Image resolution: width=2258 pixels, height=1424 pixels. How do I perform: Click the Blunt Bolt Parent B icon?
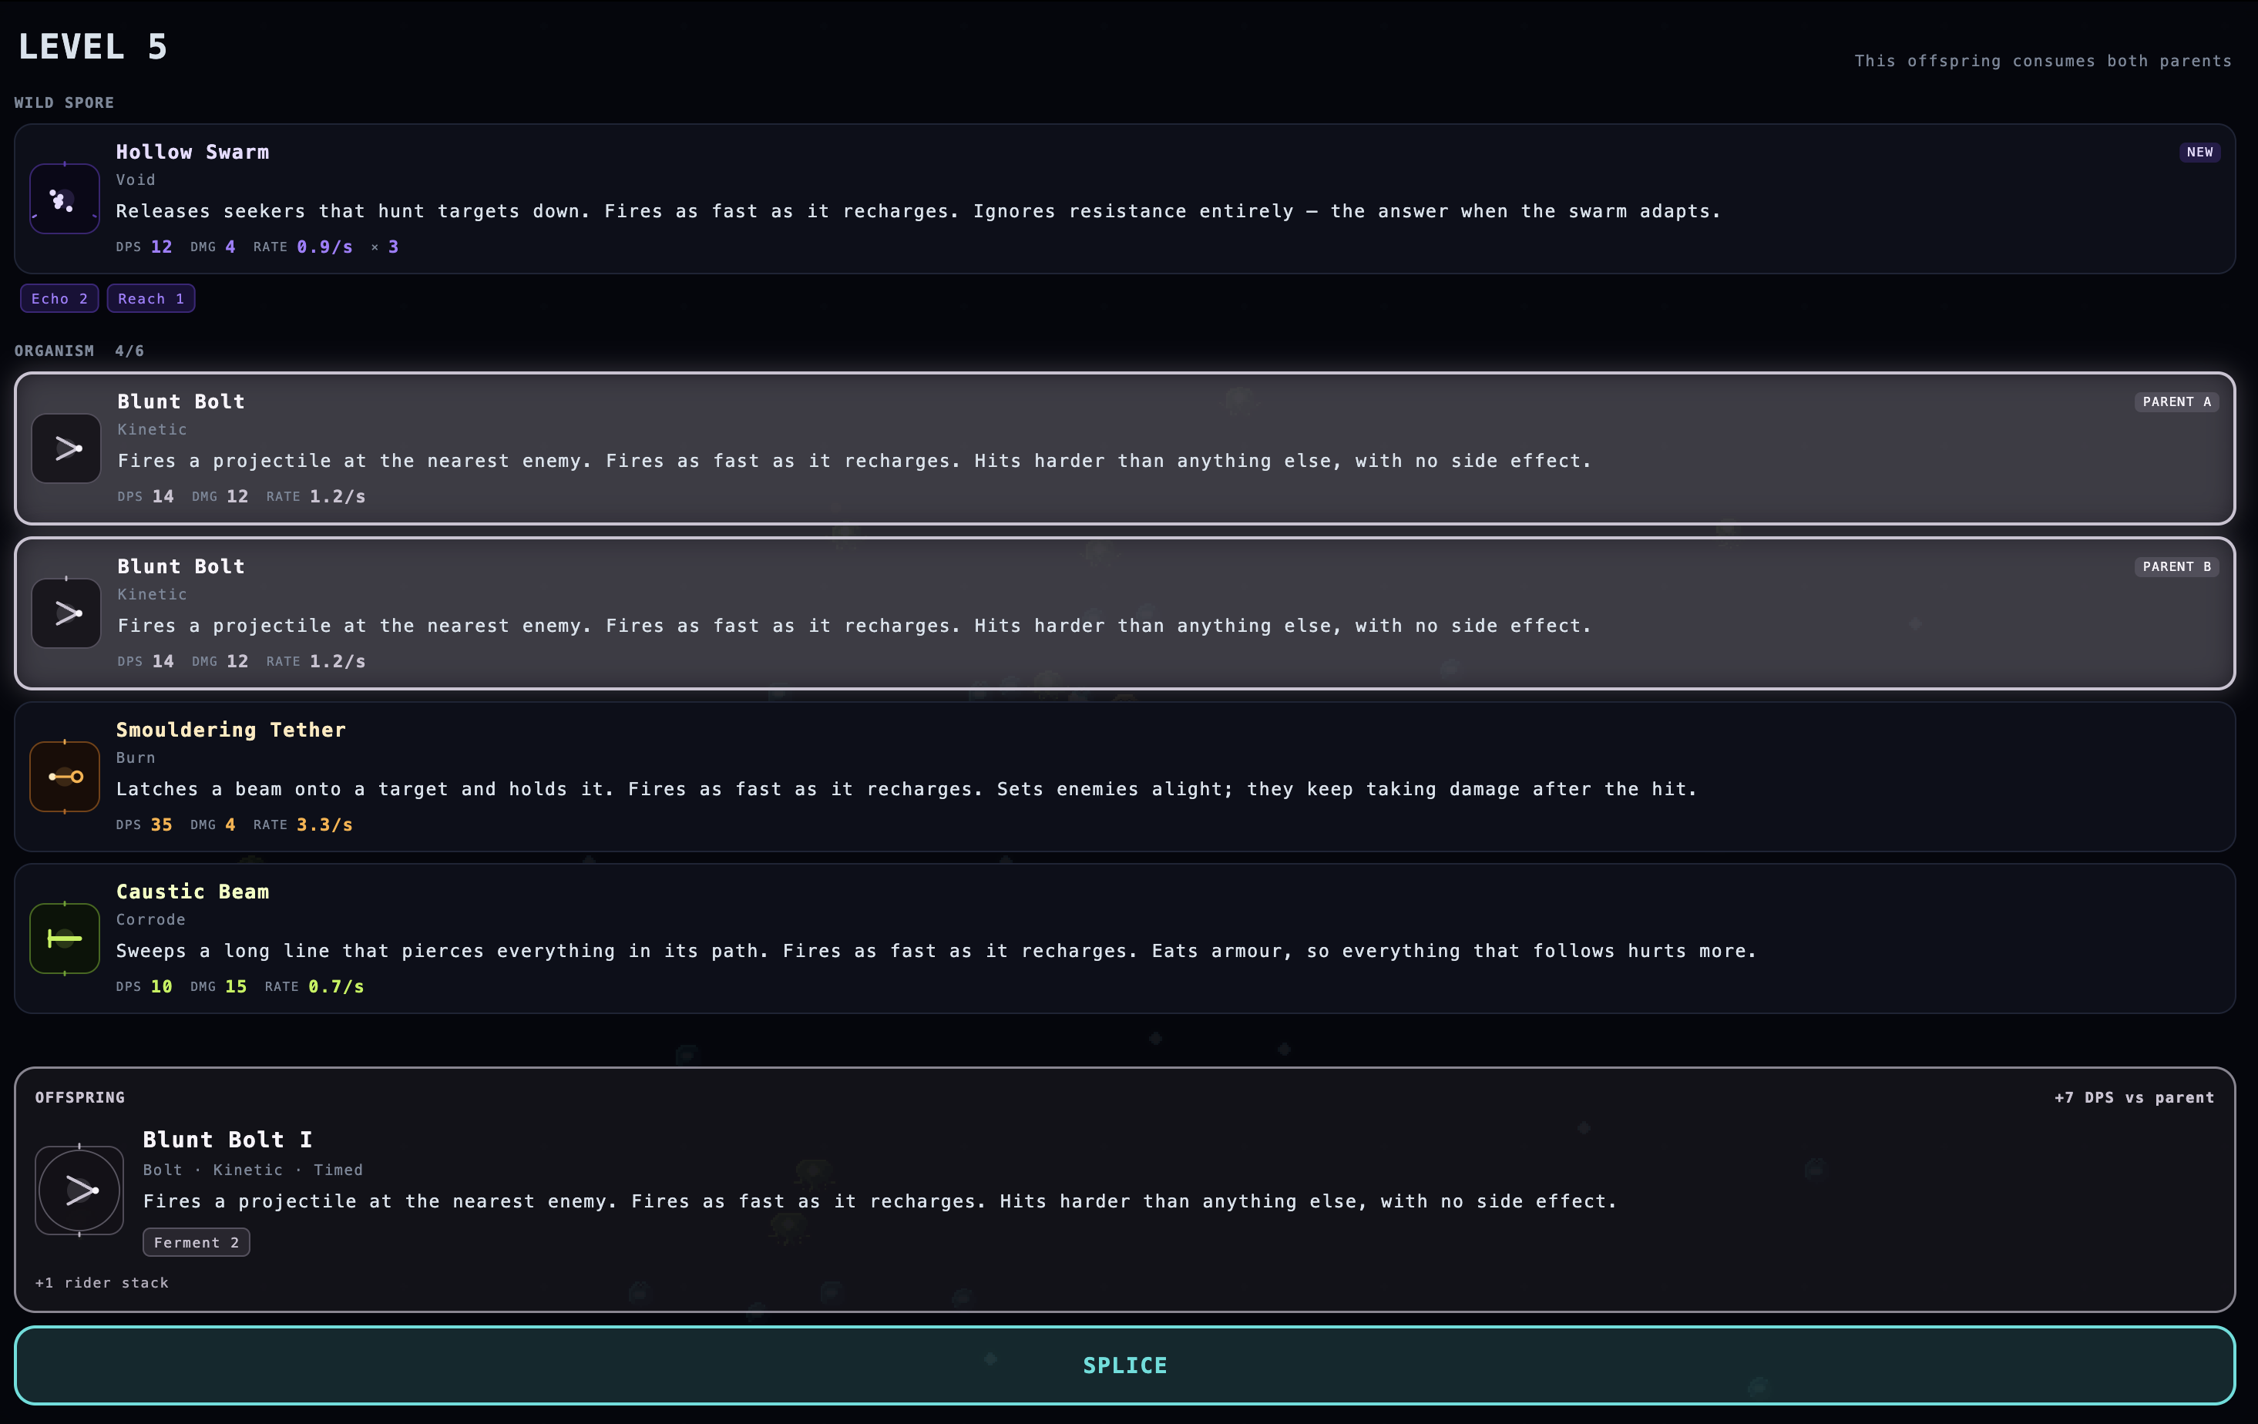tap(66, 613)
